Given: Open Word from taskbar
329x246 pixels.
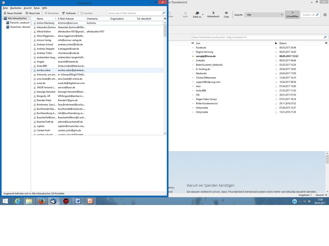Looking at the screenshot, I should point(78,201).
